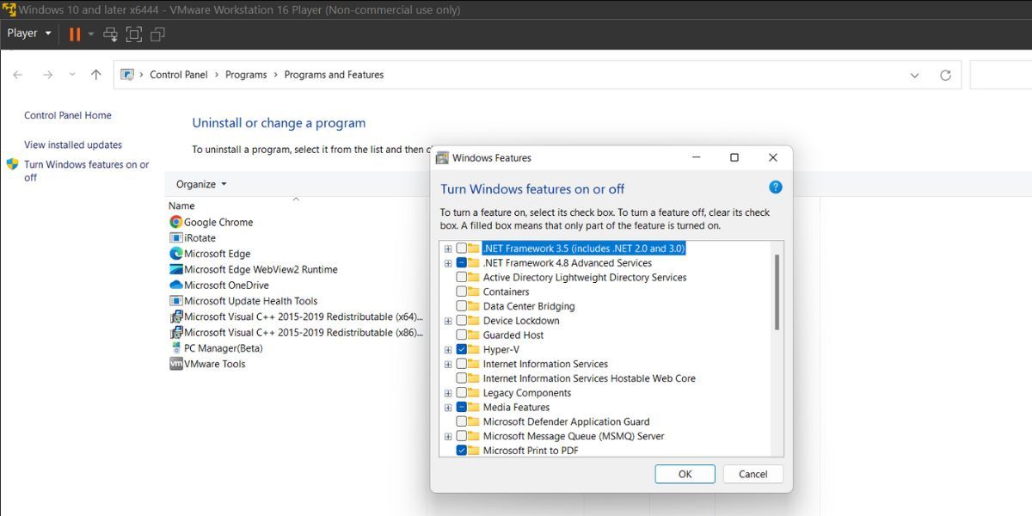Expand Hyper-V feature node
Screen dimensions: 1032x516
click(x=448, y=350)
